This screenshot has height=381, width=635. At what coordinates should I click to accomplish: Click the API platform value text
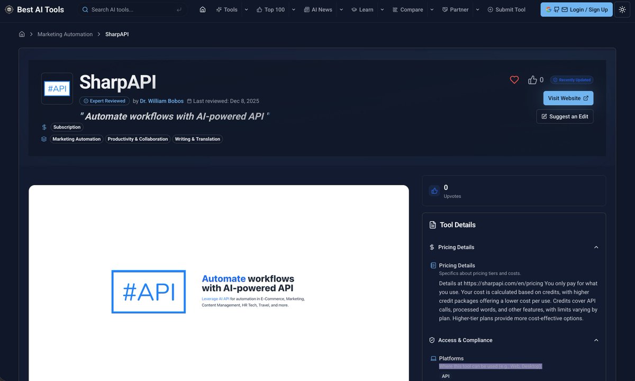446,376
